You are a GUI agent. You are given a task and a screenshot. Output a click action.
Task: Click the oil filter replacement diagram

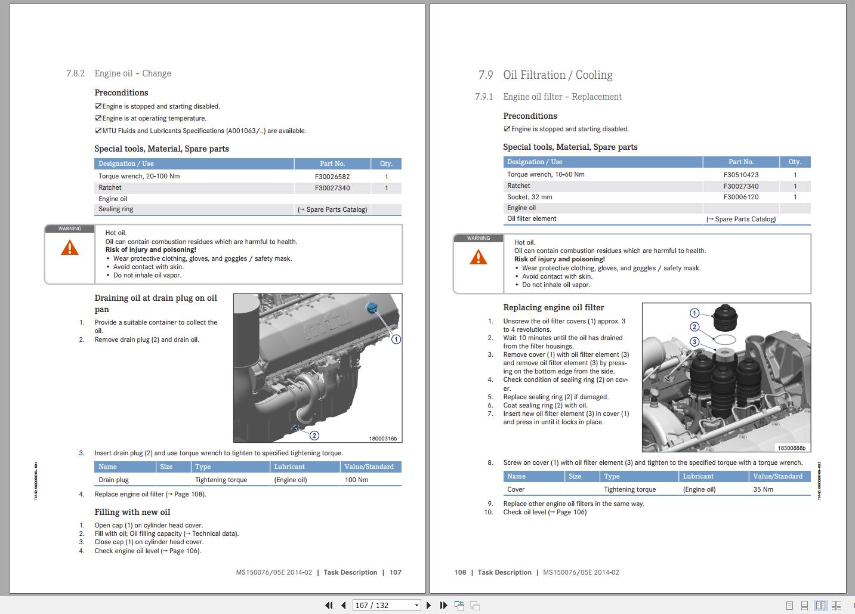coord(726,377)
